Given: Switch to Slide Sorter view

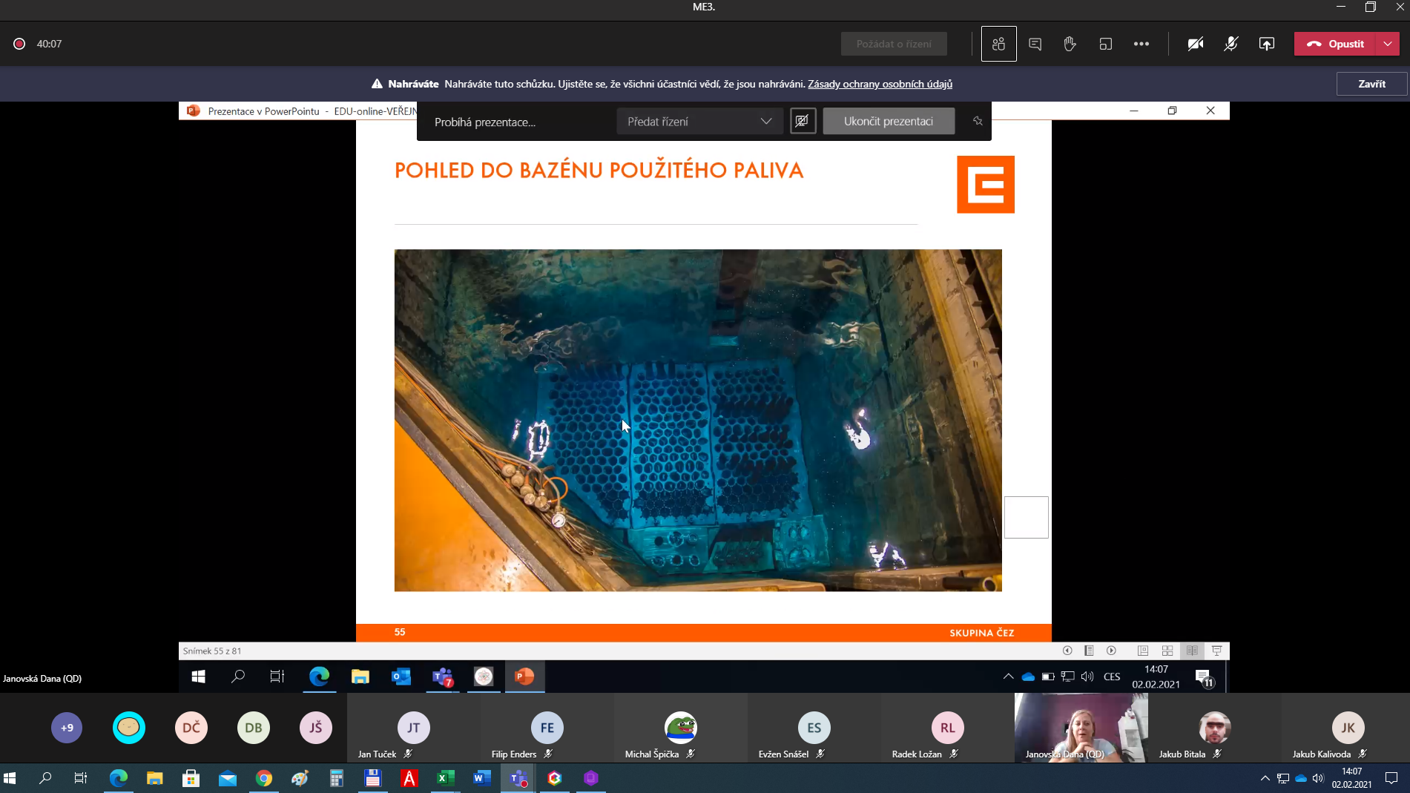Looking at the screenshot, I should tap(1167, 651).
